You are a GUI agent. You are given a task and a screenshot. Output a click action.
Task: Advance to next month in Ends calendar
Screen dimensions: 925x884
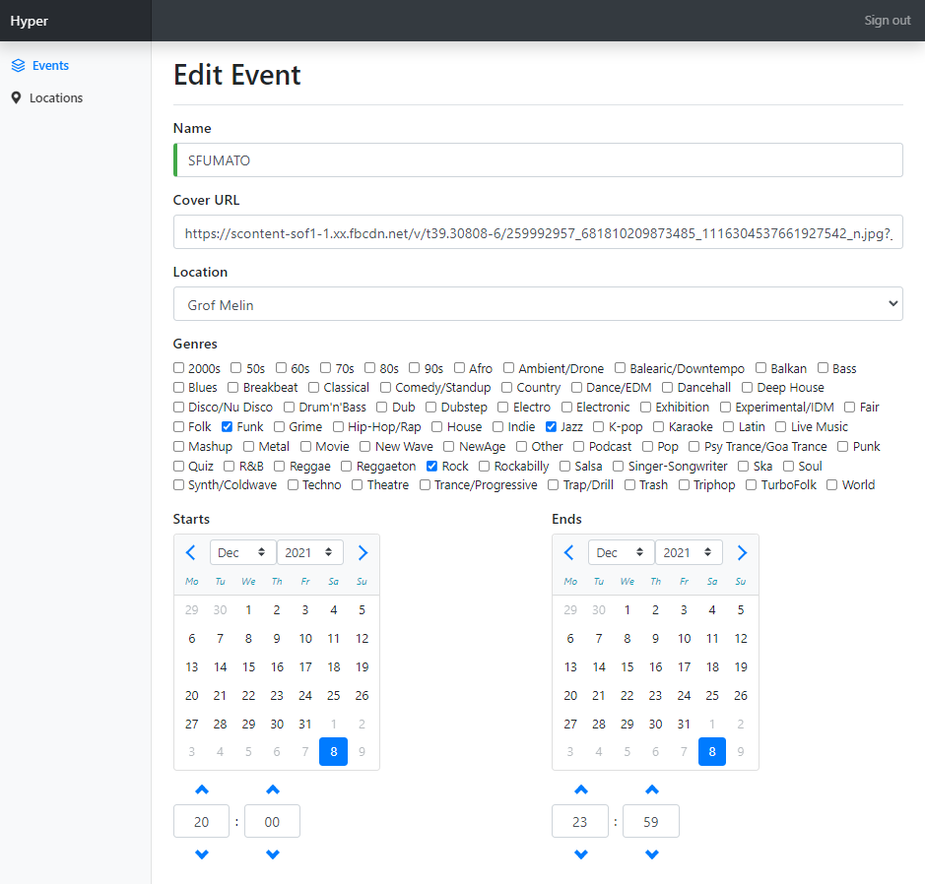pyautogui.click(x=742, y=553)
